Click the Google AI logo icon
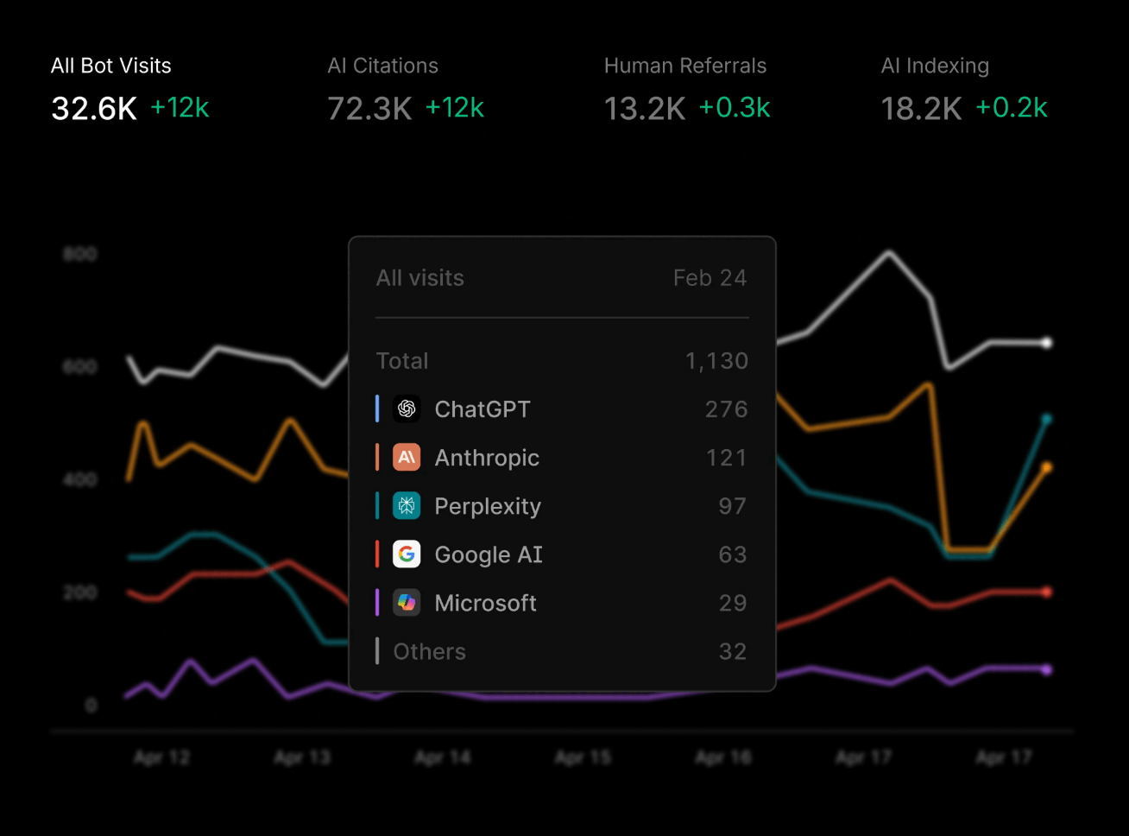Screen dimensions: 1129x836 (x=407, y=554)
